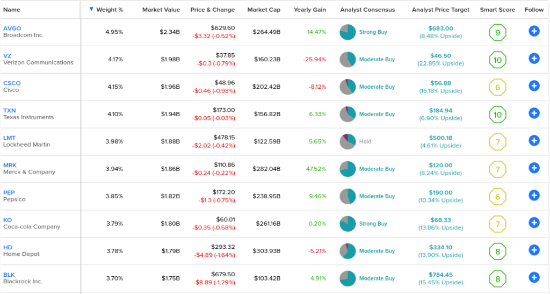Click Texas Instruments Smart Score 10 badge
Viewport: 550px width, 294px height.
[x=497, y=114]
